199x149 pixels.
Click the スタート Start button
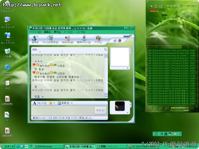click(x=7, y=146)
